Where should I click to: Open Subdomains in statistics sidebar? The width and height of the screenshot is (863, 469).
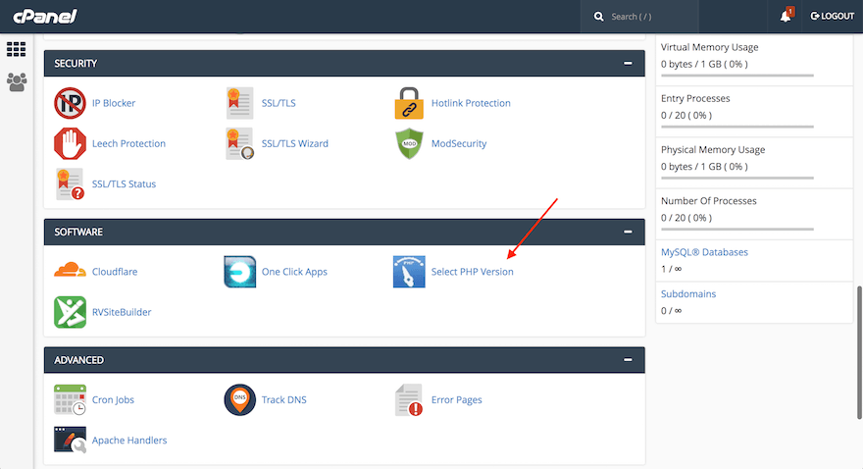(x=688, y=294)
